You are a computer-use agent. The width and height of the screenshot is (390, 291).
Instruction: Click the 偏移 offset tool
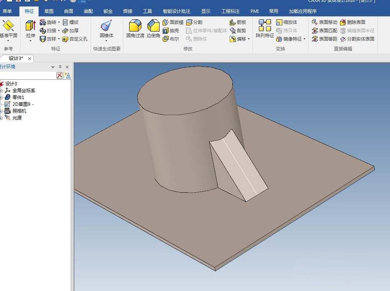coord(238,39)
